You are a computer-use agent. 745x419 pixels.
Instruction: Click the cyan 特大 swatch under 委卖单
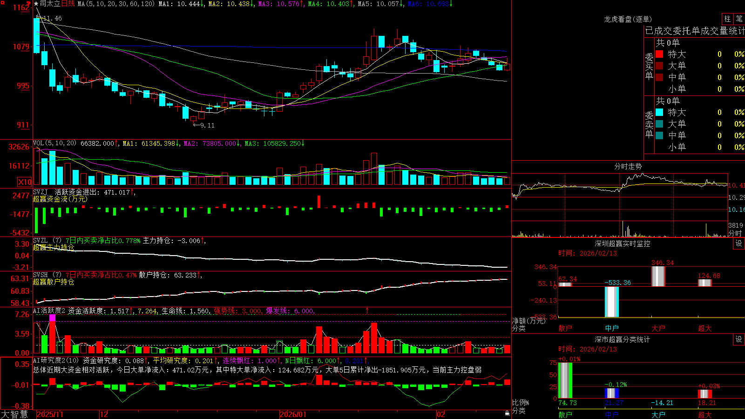659,112
